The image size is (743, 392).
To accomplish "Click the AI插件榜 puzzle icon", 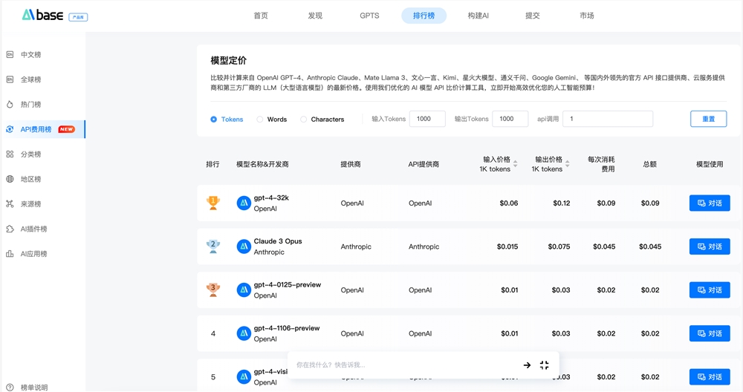I will pyautogui.click(x=10, y=229).
